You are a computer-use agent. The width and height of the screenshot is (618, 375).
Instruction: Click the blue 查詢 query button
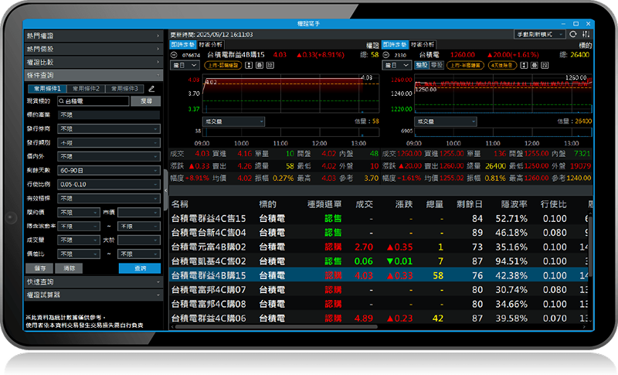[140, 268]
